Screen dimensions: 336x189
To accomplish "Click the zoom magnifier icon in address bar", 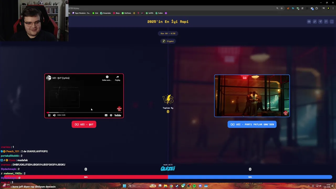I will pos(277,8).
